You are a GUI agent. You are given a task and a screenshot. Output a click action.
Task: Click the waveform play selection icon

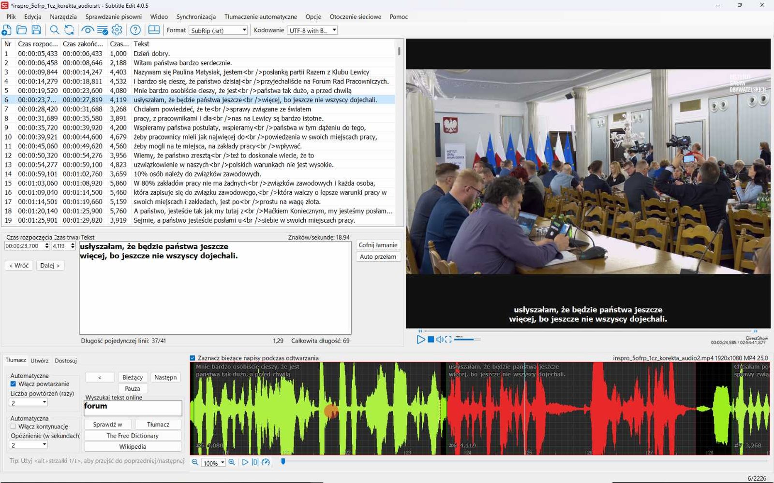coord(245,462)
